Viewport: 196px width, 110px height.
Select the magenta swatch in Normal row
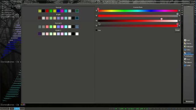(x=62, y=11)
